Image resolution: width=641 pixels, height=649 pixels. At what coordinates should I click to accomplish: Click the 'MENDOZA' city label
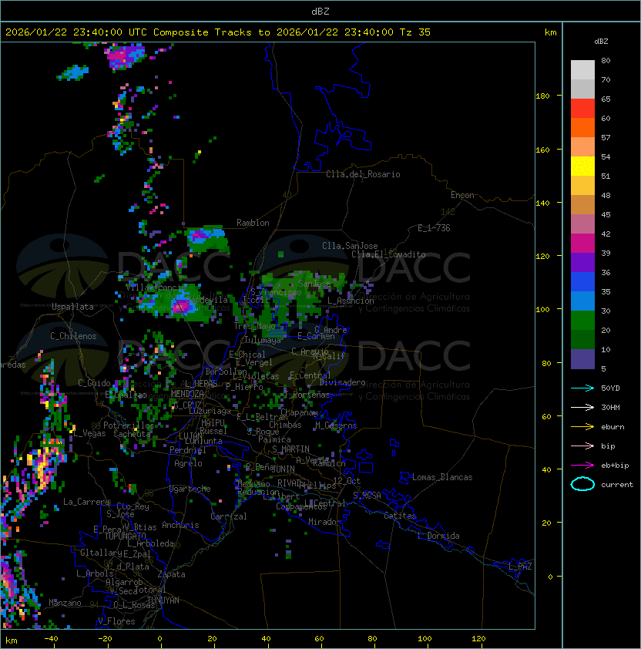(x=187, y=394)
